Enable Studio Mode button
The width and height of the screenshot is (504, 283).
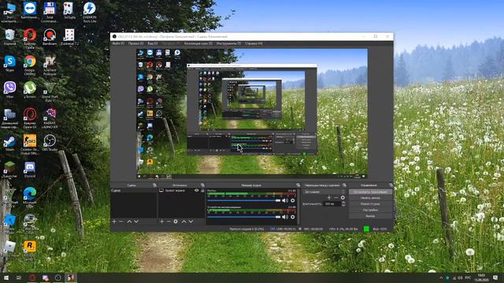370,204
